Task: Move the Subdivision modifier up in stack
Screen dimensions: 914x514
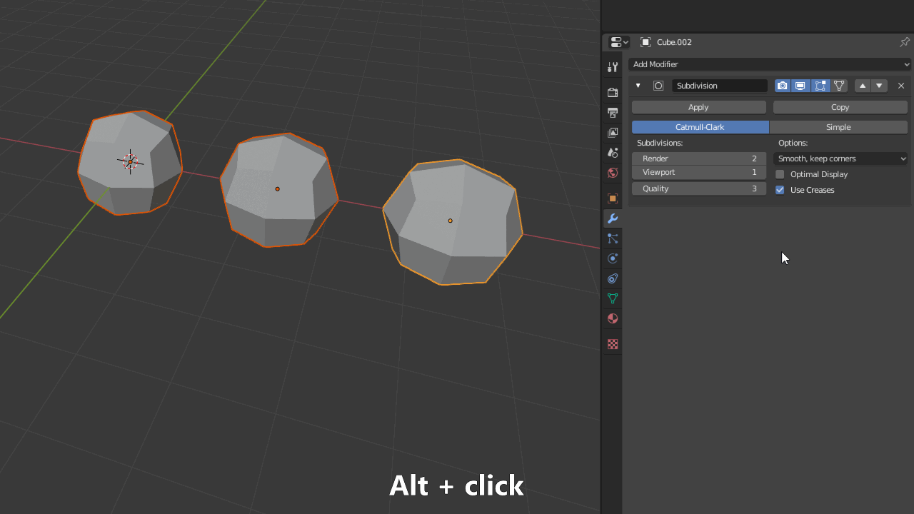Action: pyautogui.click(x=863, y=86)
